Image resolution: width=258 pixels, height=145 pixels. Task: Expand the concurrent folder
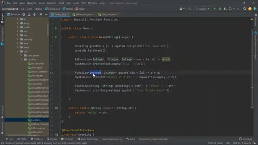point(21,56)
